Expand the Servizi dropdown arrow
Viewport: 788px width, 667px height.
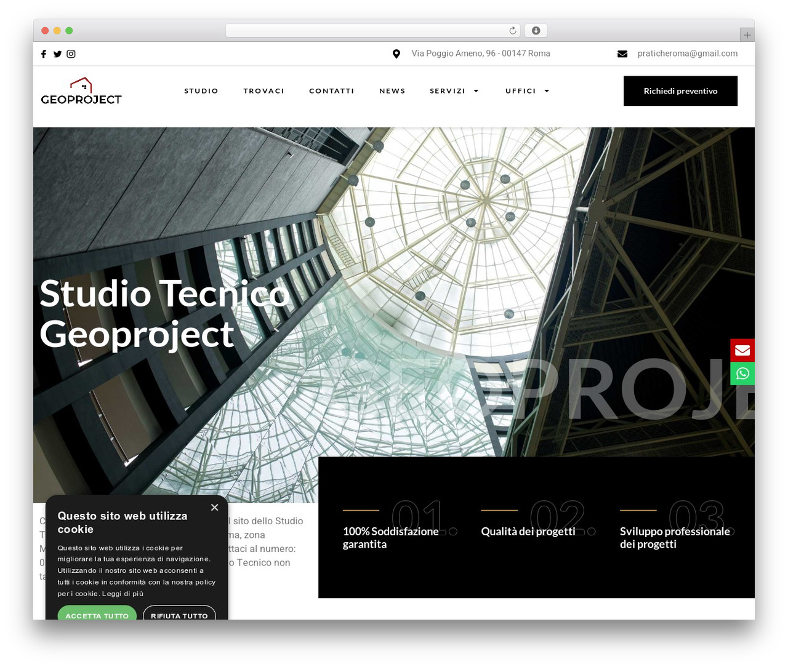click(x=476, y=91)
